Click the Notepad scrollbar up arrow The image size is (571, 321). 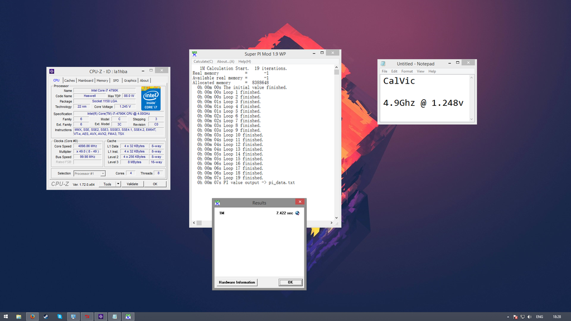pos(472,78)
